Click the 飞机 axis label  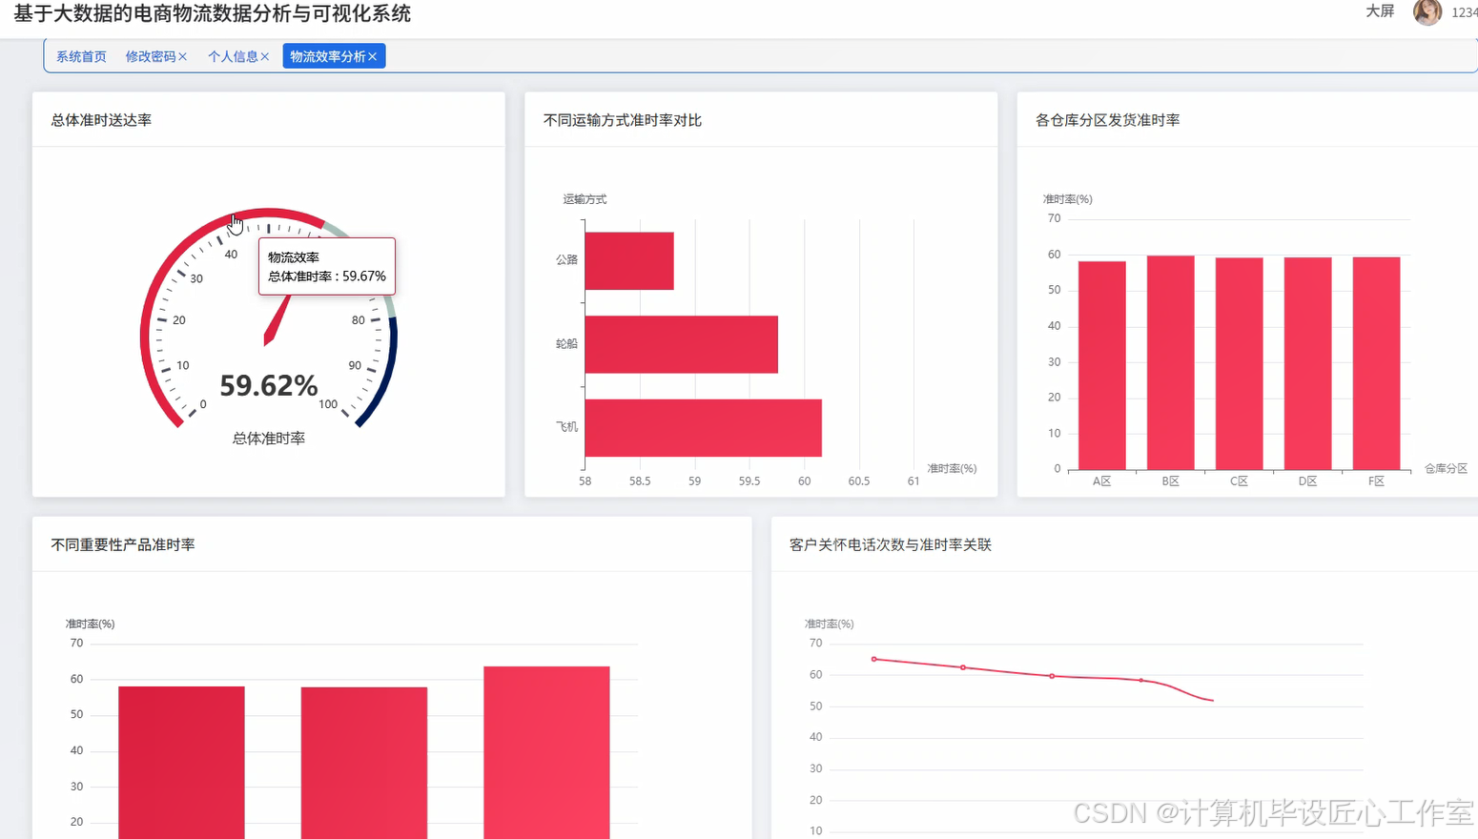tap(566, 427)
